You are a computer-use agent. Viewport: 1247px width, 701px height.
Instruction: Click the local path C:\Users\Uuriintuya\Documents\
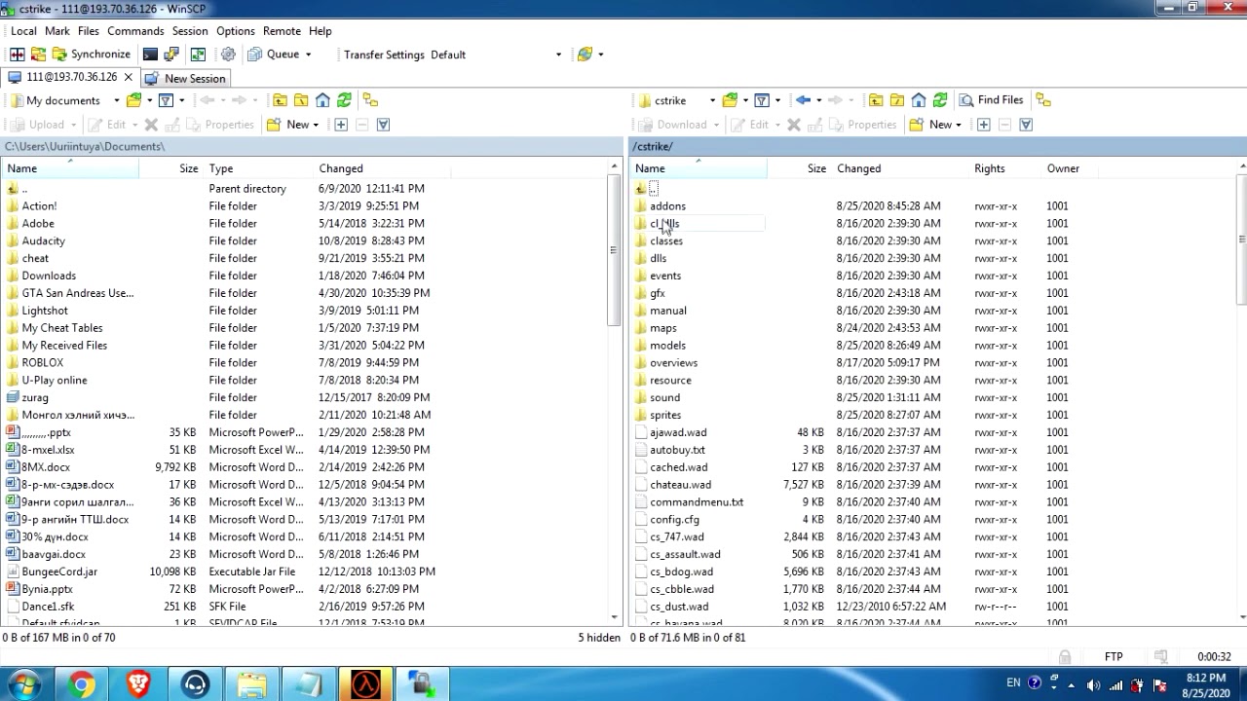[85, 146]
